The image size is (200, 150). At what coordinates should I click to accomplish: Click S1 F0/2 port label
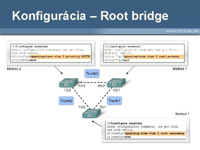(x=101, y=86)
